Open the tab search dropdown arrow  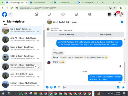3,3
